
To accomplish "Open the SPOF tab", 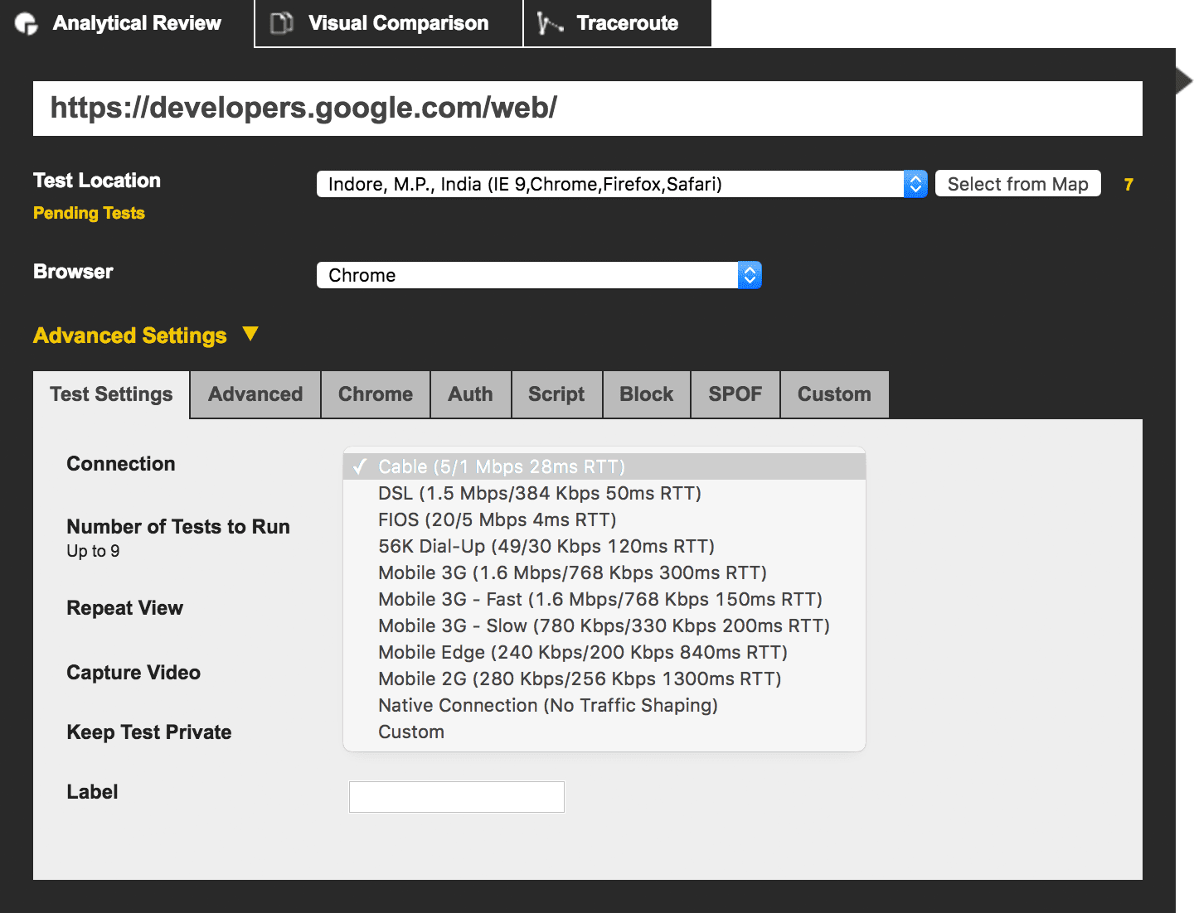I will 735,394.
